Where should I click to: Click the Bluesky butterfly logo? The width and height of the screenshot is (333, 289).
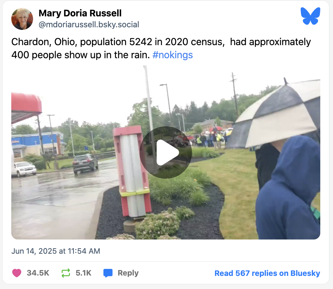coord(310,16)
